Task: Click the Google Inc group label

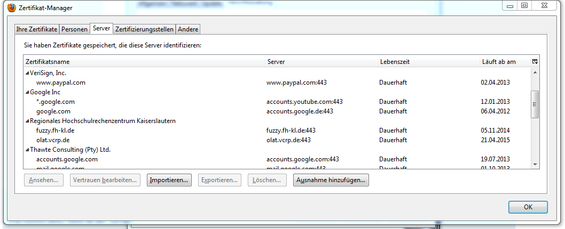Action: tap(45, 92)
